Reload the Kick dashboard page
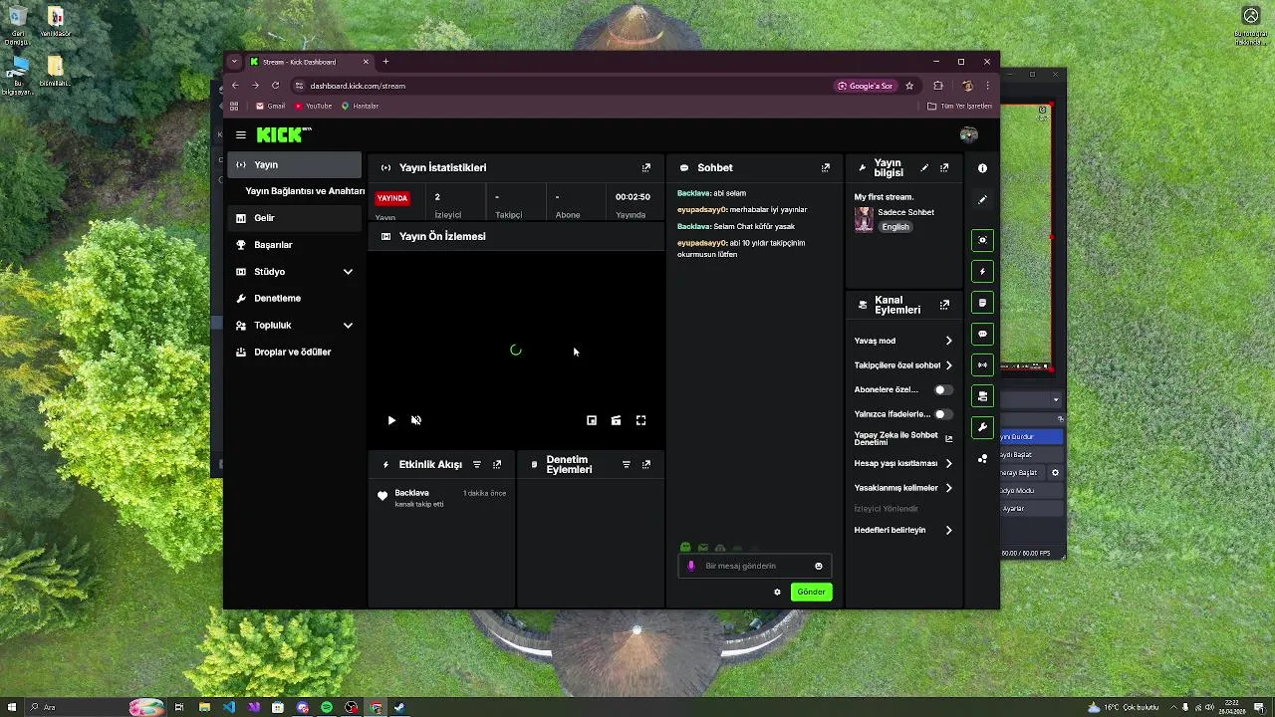Screen dimensions: 1275x717 (276, 86)
